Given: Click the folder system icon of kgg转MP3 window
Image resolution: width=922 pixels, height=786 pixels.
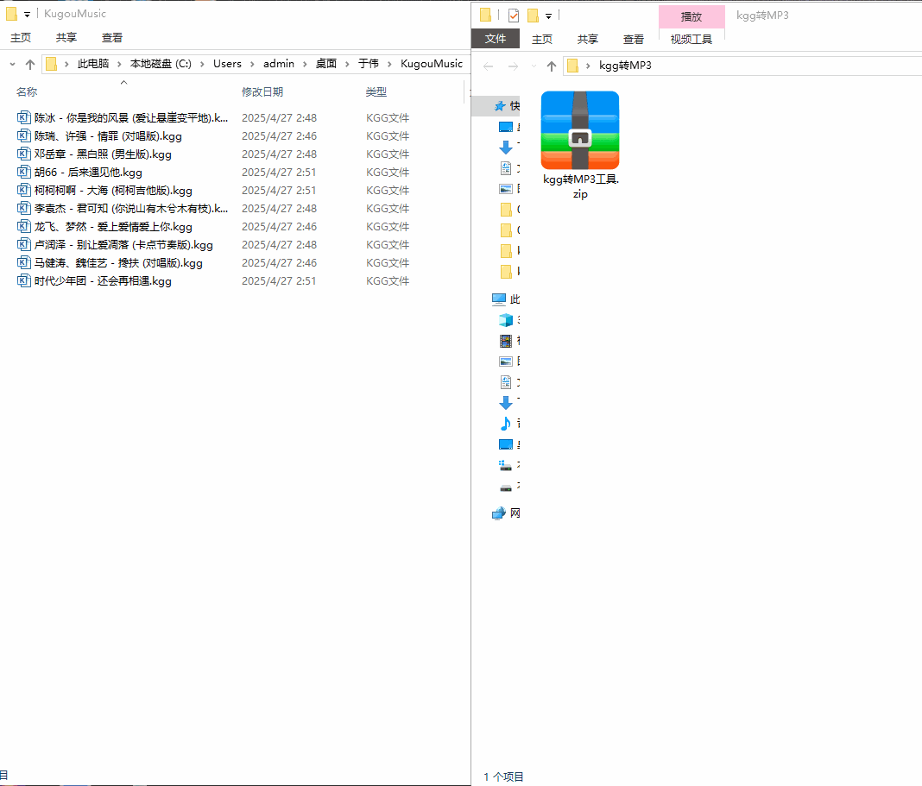Looking at the screenshot, I should point(485,16).
